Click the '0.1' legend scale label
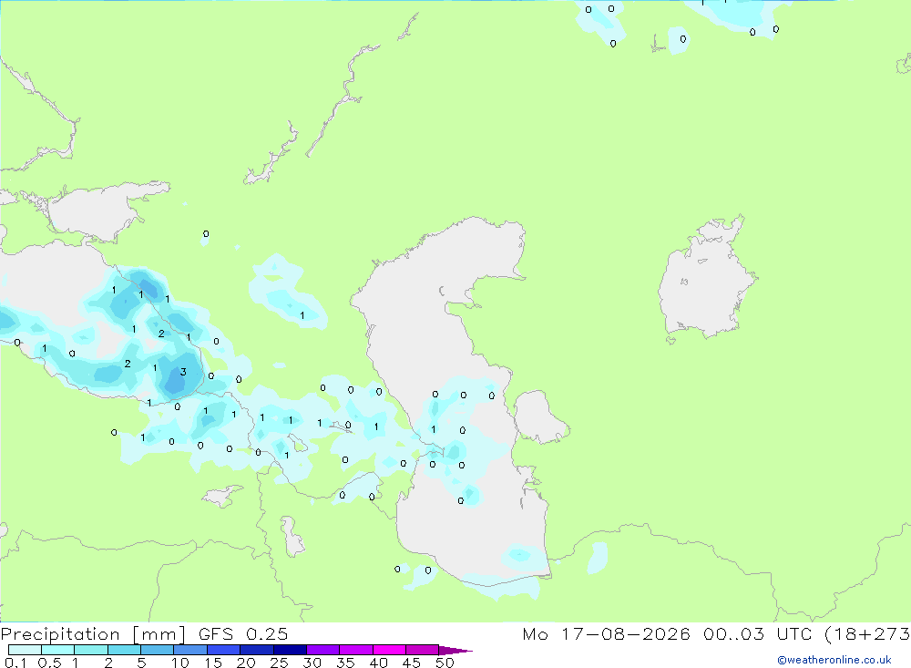The image size is (911, 668). [x=15, y=663]
